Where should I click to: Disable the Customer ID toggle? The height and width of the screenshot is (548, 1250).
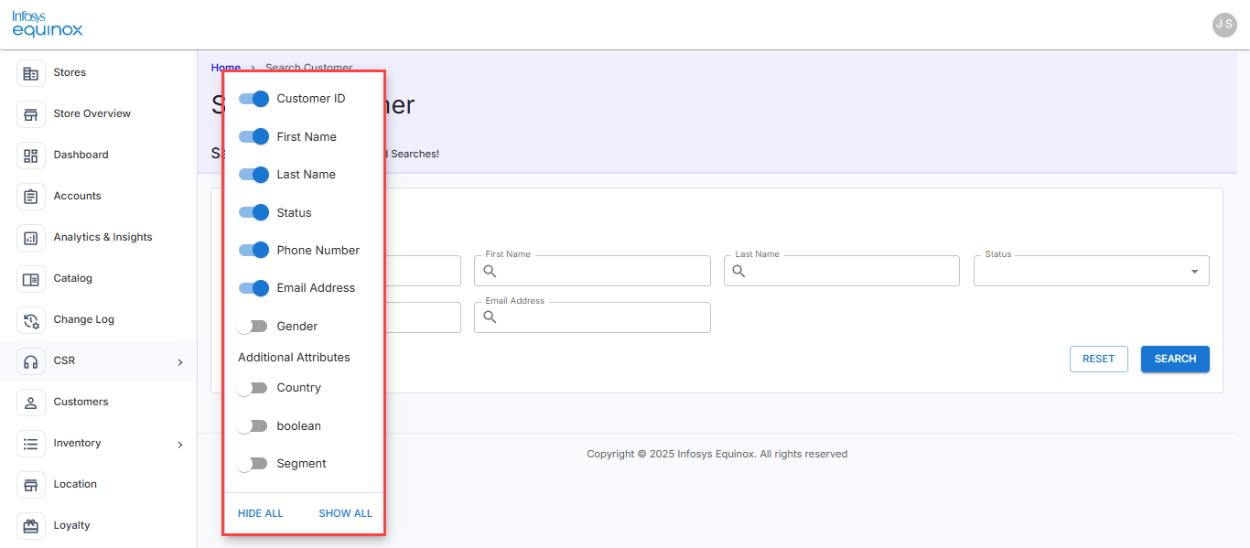tap(253, 99)
